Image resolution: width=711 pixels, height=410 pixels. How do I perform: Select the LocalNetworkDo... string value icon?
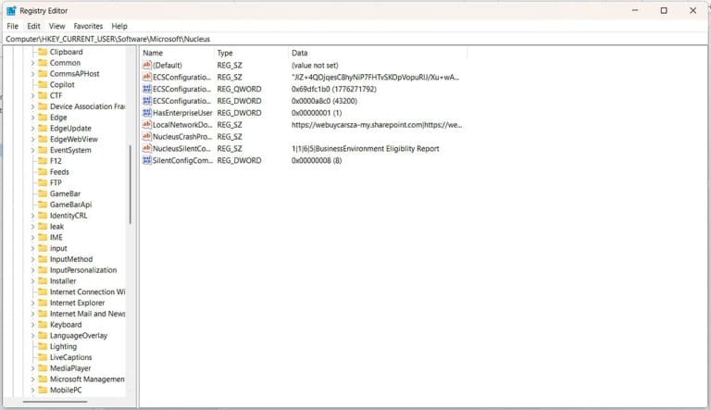pos(146,124)
